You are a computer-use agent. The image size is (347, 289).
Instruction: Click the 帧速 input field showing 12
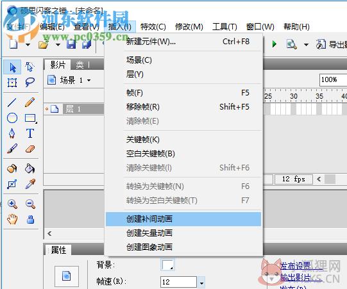pyautogui.click(x=178, y=282)
